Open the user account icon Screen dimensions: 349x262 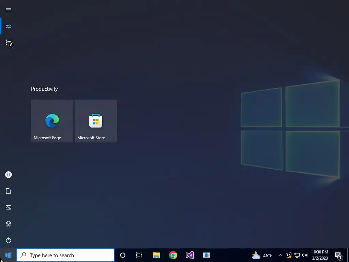9,175
